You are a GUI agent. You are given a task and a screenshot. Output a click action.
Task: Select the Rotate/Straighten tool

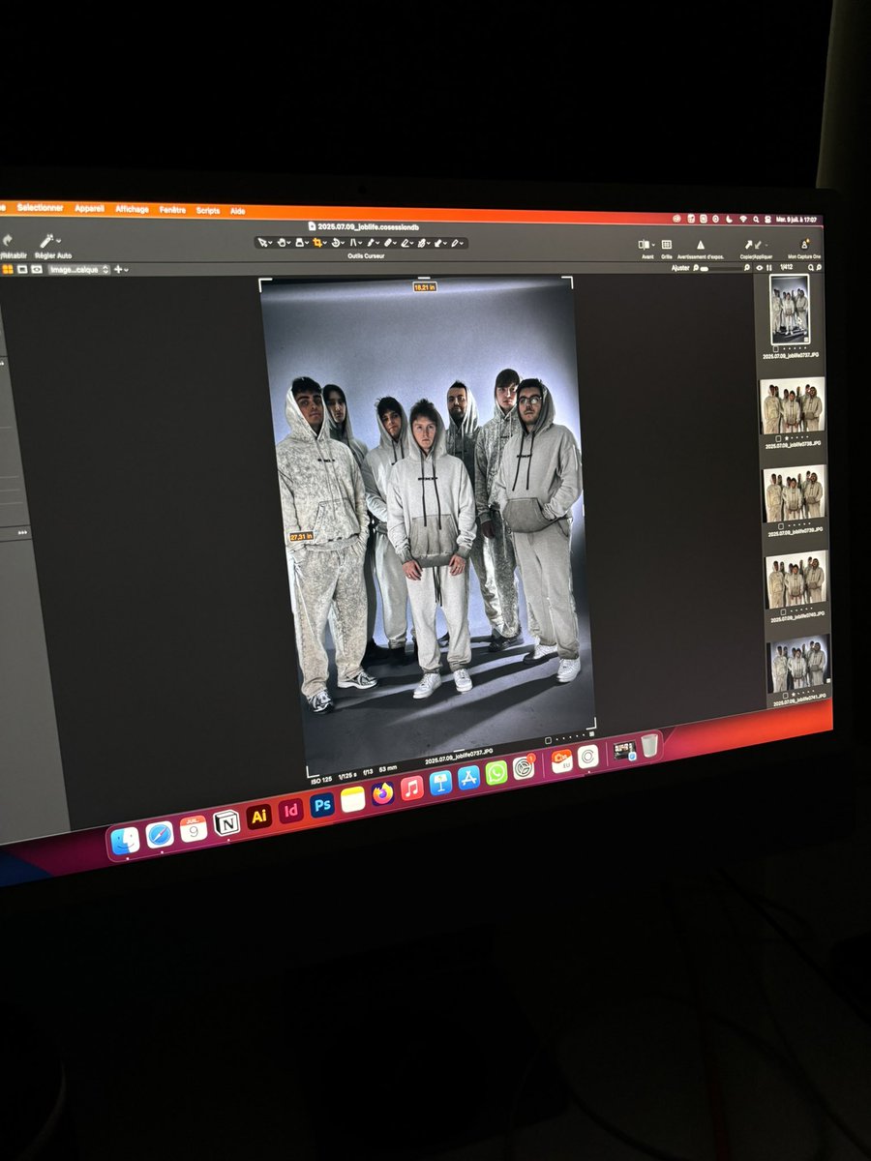pos(336,242)
